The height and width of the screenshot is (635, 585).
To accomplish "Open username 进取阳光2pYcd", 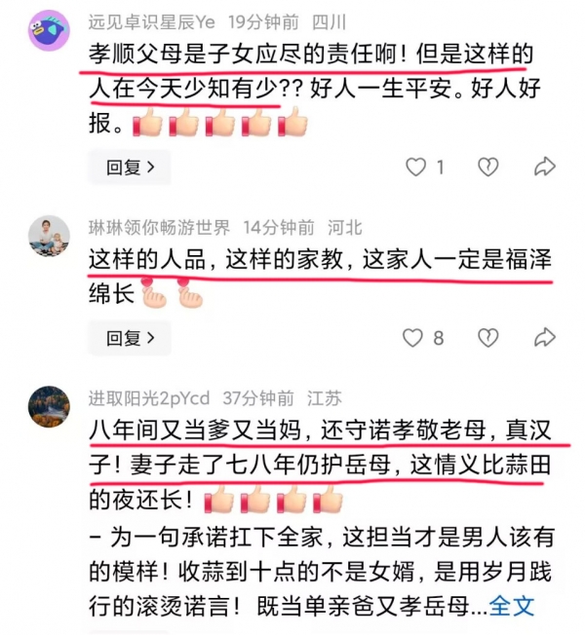I will pyautogui.click(x=149, y=398).
